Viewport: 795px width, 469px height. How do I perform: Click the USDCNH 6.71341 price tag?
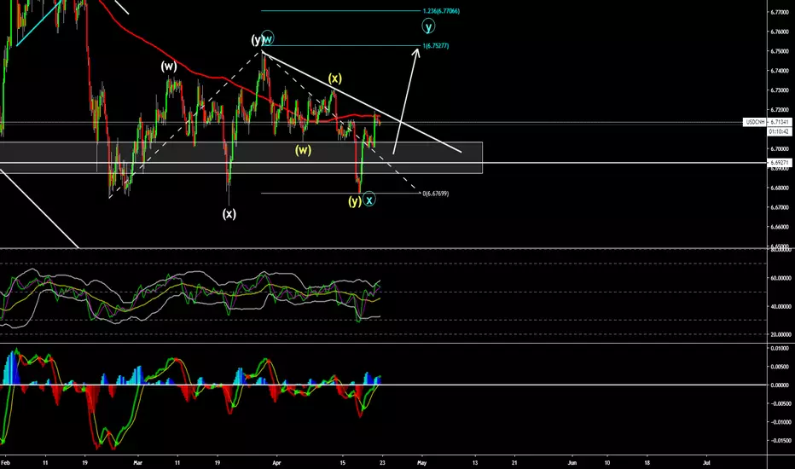coord(767,122)
